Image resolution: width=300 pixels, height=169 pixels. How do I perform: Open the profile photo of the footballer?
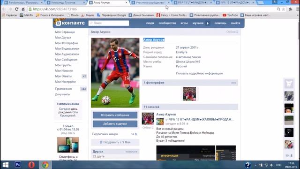115,73
